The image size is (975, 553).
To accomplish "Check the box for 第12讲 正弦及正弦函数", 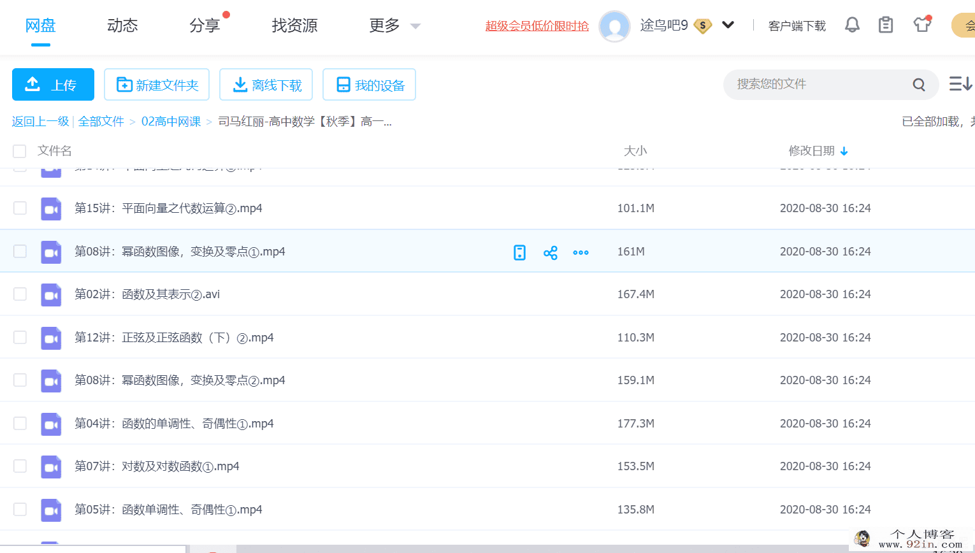I will click(x=20, y=337).
